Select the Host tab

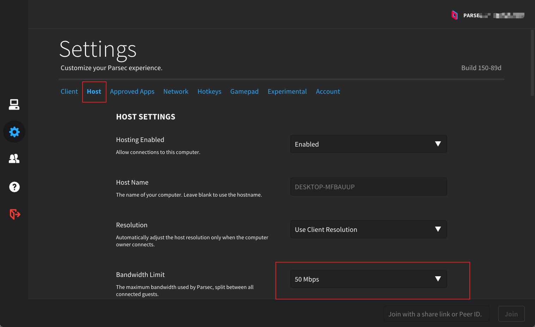(94, 92)
